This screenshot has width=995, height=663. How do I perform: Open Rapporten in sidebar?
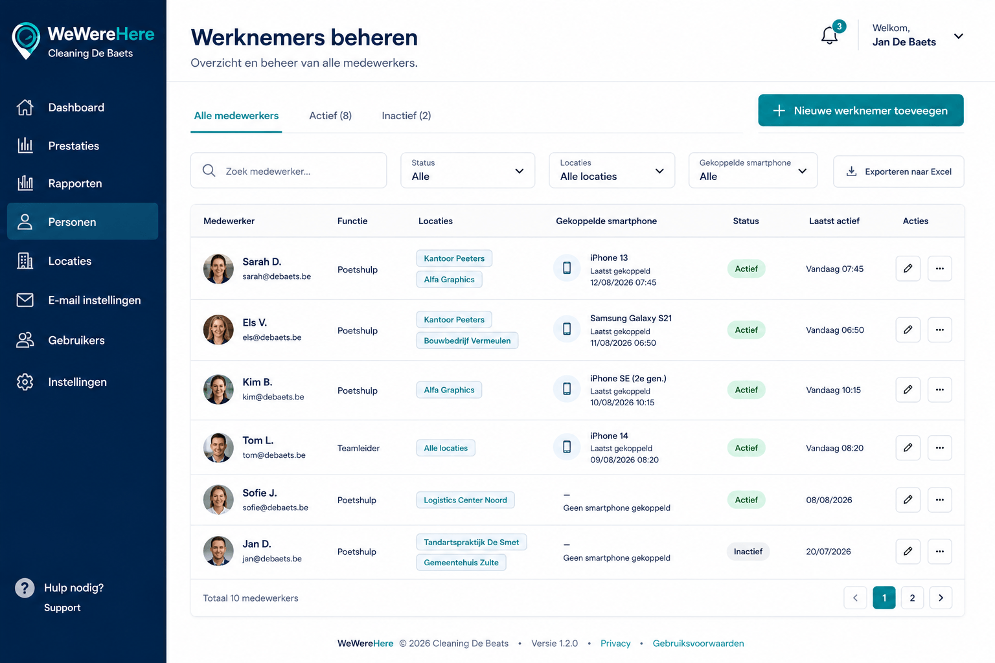[83, 183]
